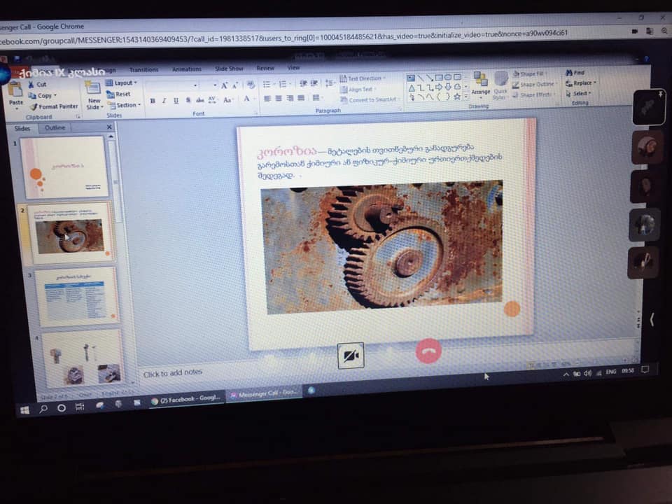The height and width of the screenshot is (504, 672).
Task: Toggle center text alignment
Action: tap(279, 99)
